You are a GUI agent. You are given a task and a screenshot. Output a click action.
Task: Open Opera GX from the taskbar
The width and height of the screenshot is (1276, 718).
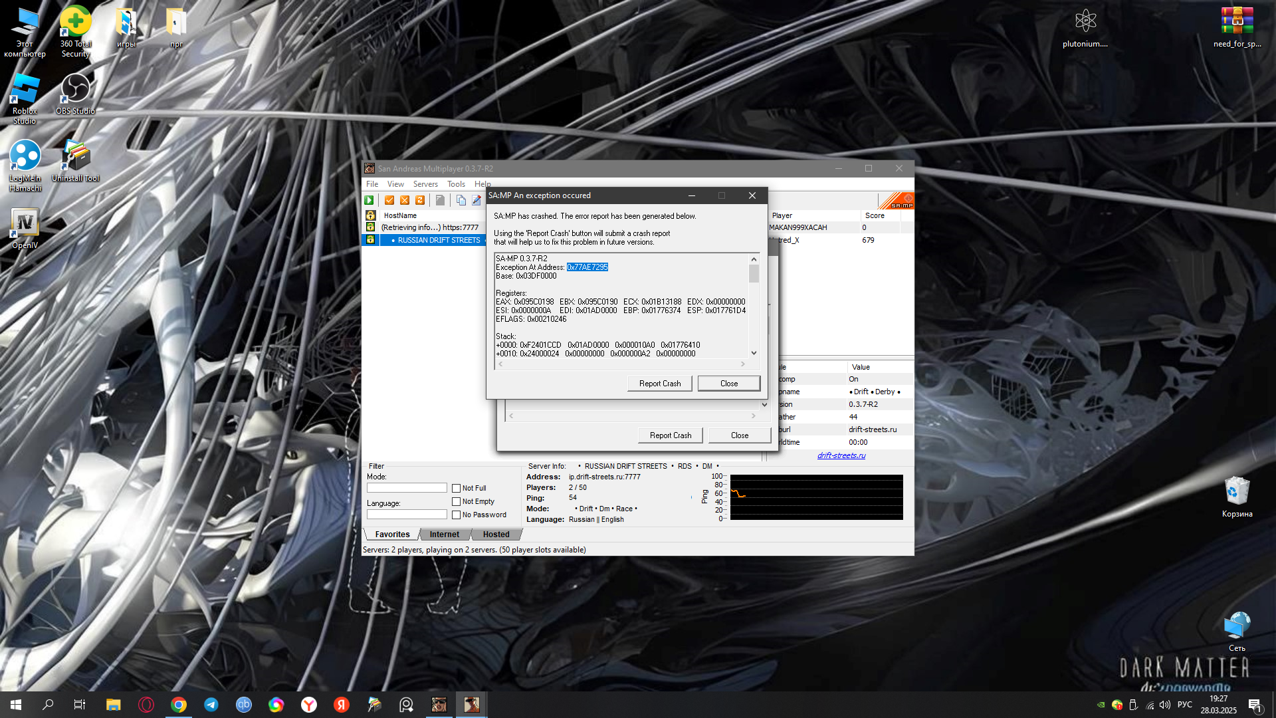pyautogui.click(x=146, y=705)
